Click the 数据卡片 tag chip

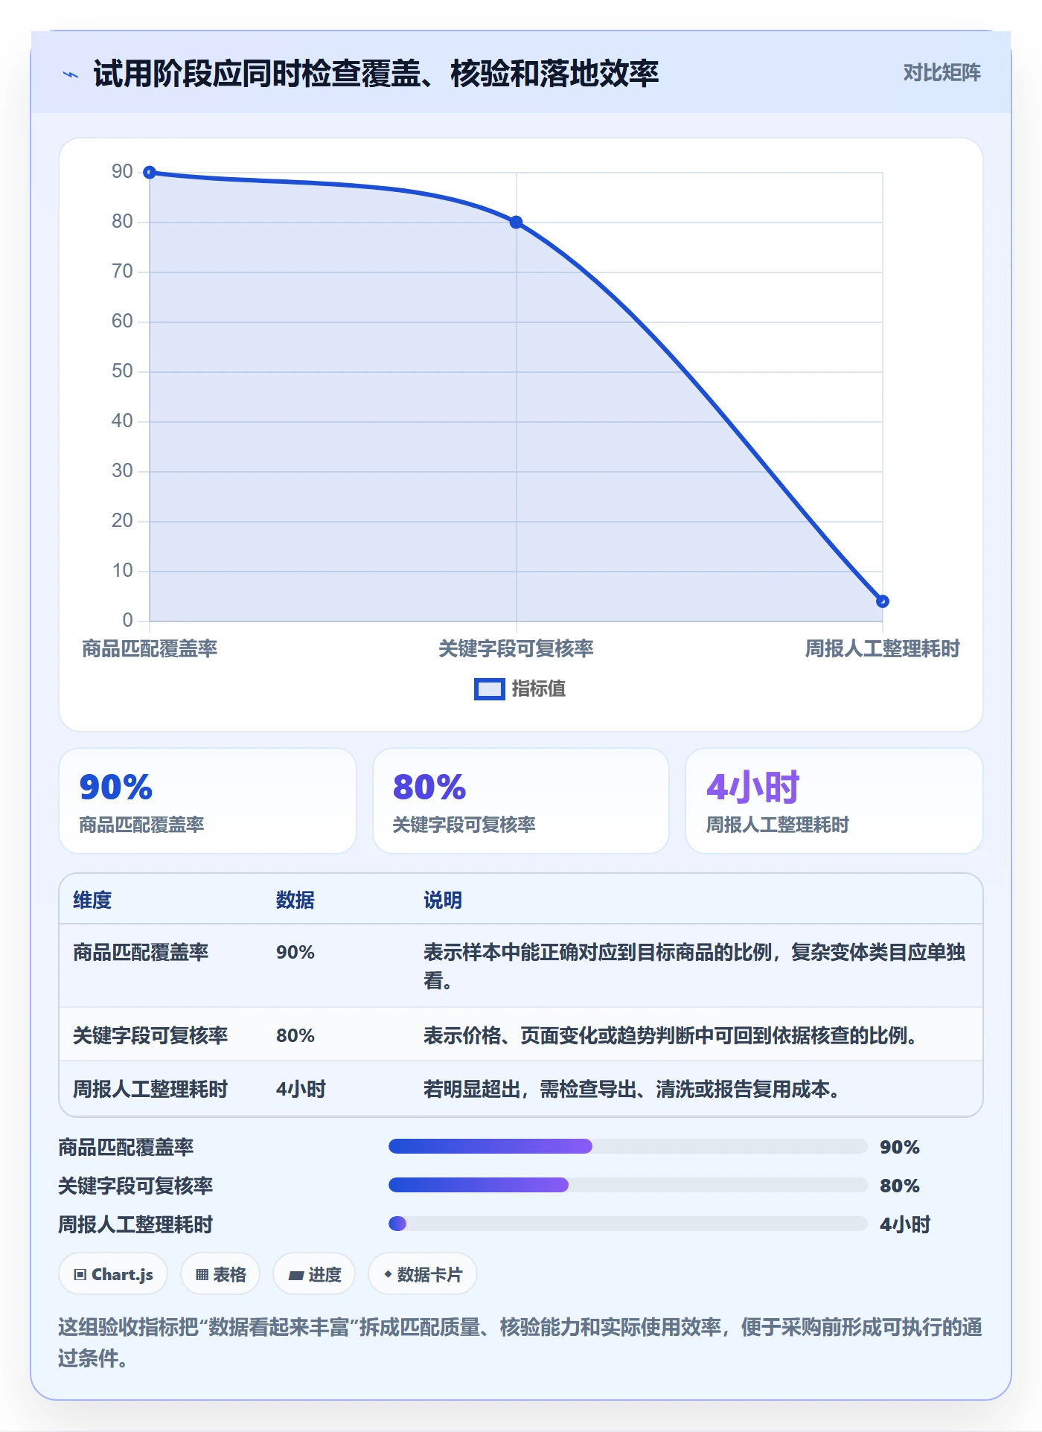(x=423, y=1274)
